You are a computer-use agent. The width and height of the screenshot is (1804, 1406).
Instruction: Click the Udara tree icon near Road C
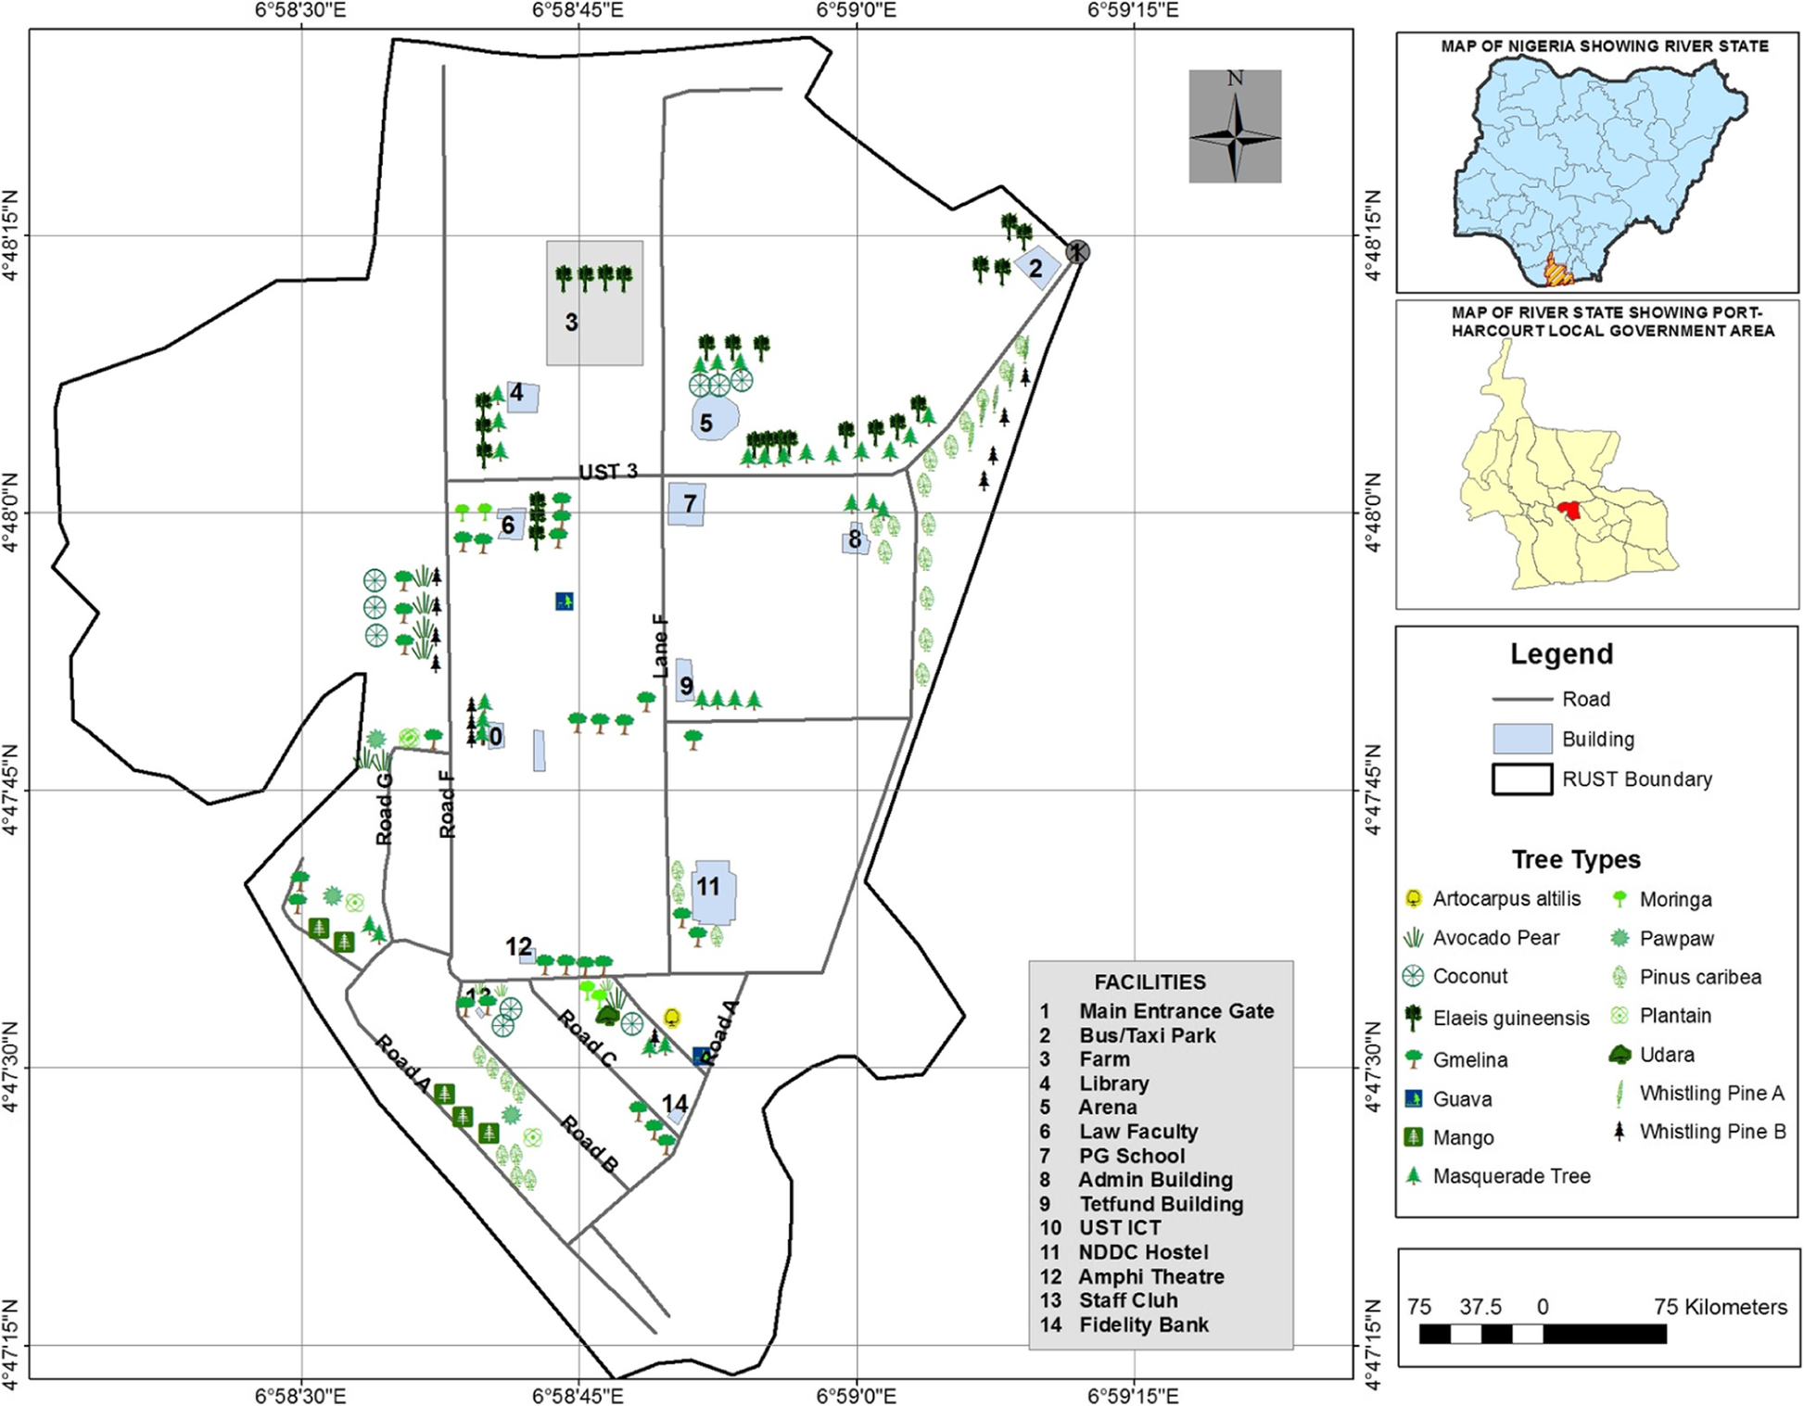[x=608, y=1015]
